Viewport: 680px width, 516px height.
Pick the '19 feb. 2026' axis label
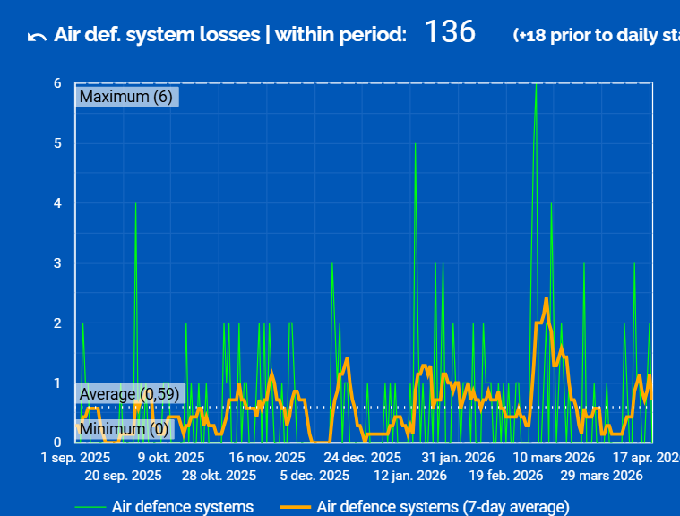pos(508,476)
